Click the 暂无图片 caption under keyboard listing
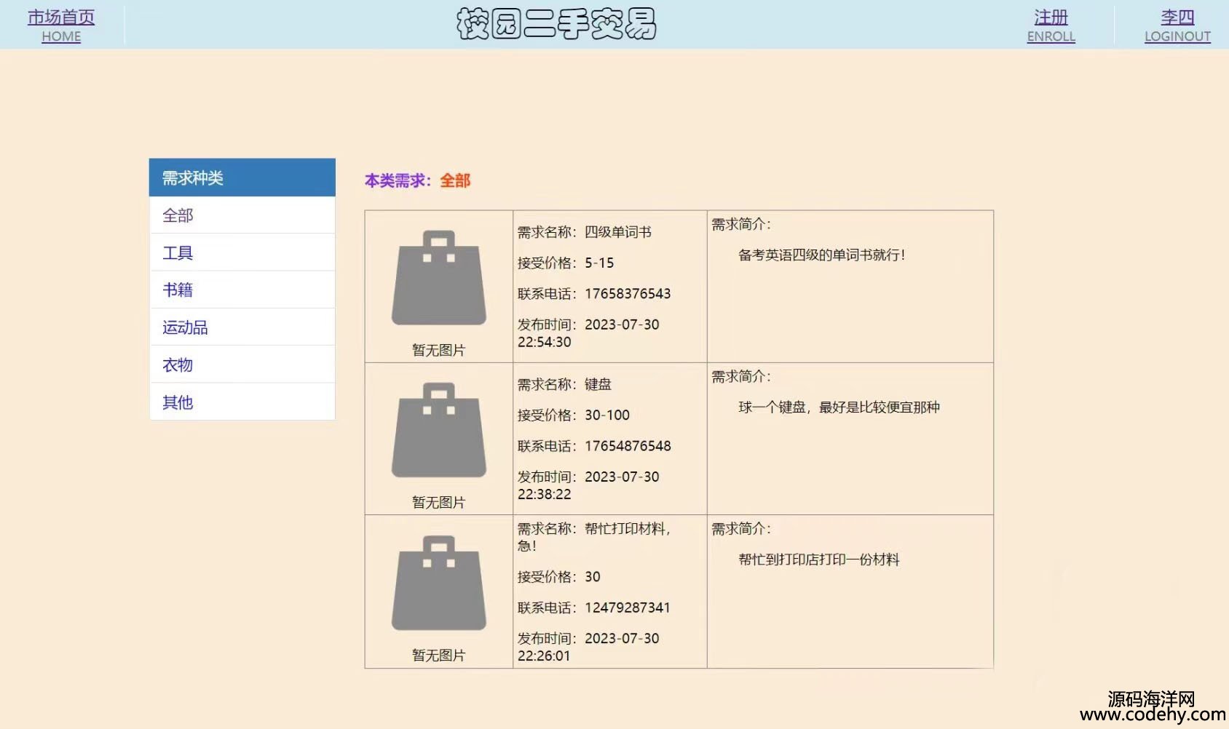The image size is (1229, 729). click(x=438, y=502)
